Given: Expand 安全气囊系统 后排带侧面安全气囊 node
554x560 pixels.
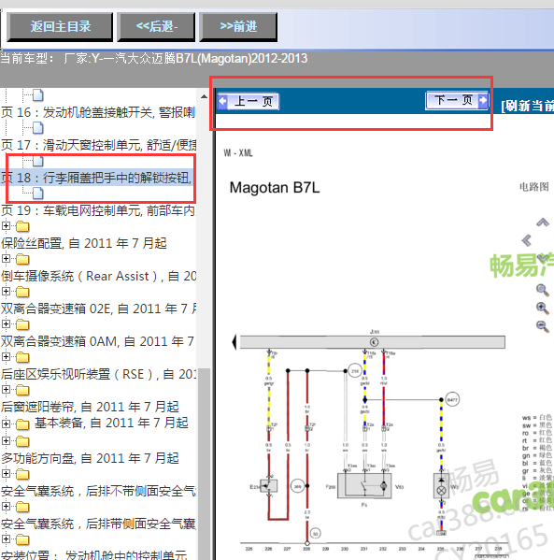Looking at the screenshot, I should point(6,506).
